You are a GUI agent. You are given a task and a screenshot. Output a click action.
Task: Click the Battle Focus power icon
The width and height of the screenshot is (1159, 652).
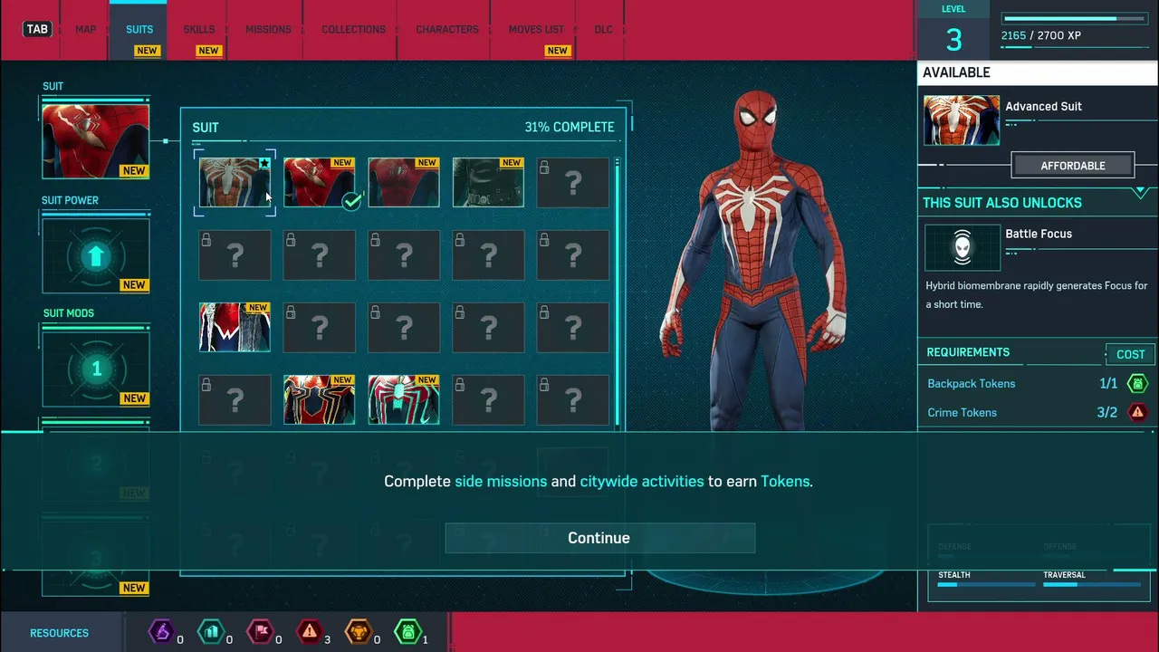(x=963, y=247)
